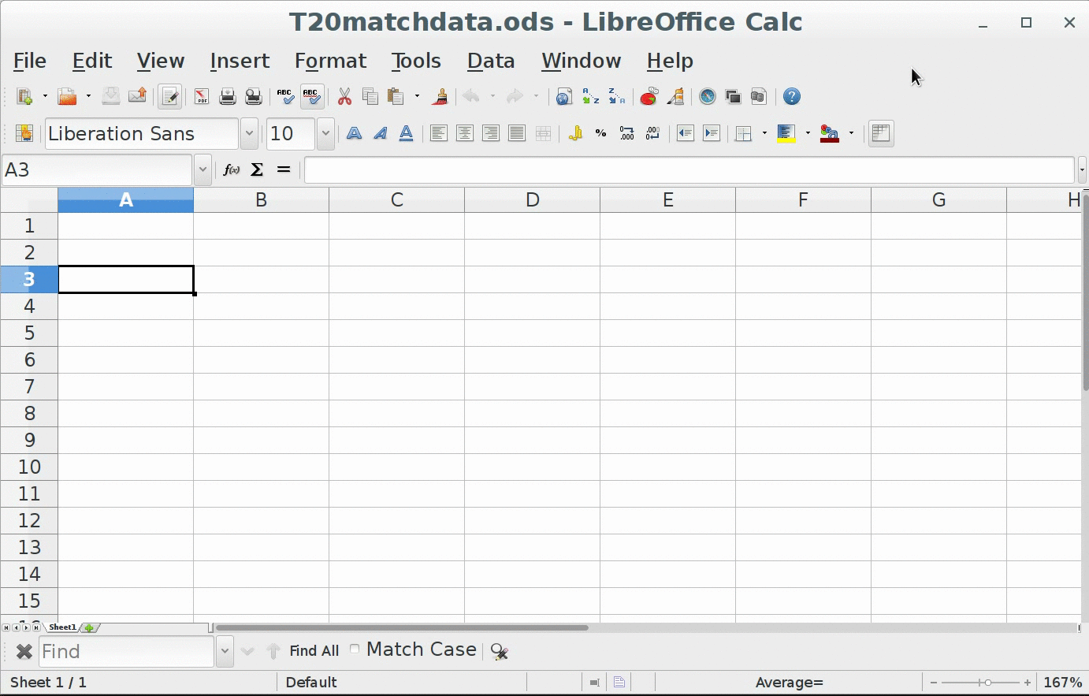This screenshot has width=1089, height=696.
Task: Open the Name Box dropdown arrow
Action: tap(203, 169)
